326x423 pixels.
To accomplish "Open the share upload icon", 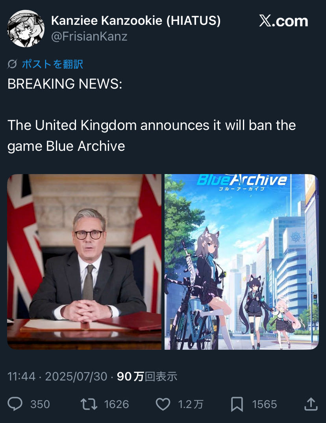I will point(311,404).
